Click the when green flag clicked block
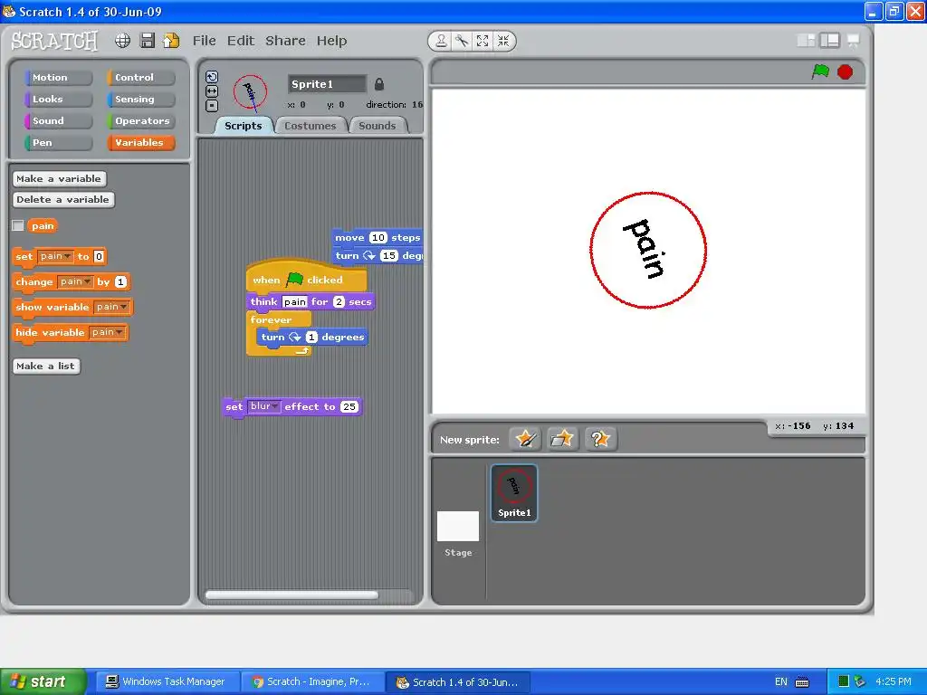Image resolution: width=927 pixels, height=695 pixels. (x=306, y=279)
